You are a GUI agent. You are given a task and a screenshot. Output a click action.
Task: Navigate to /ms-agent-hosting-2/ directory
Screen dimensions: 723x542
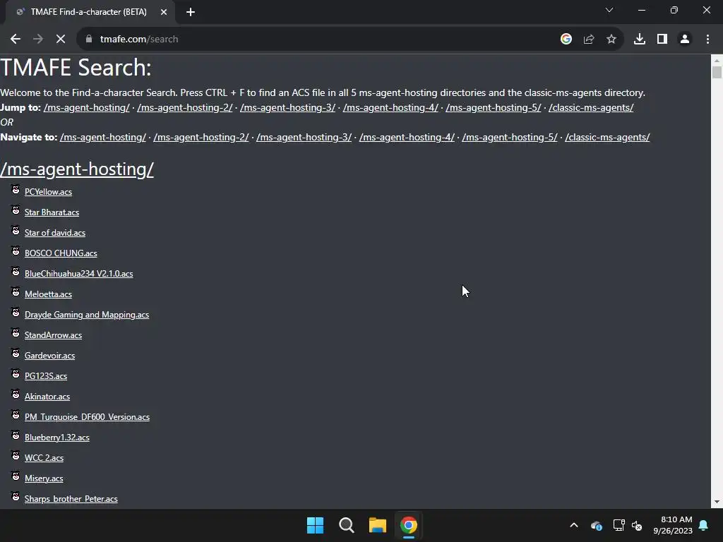201,137
